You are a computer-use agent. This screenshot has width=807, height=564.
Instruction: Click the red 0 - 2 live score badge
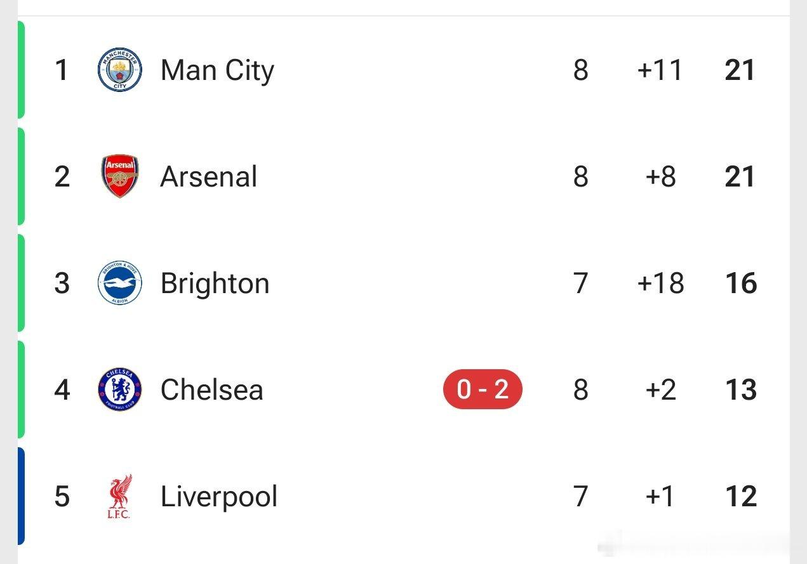pyautogui.click(x=483, y=390)
